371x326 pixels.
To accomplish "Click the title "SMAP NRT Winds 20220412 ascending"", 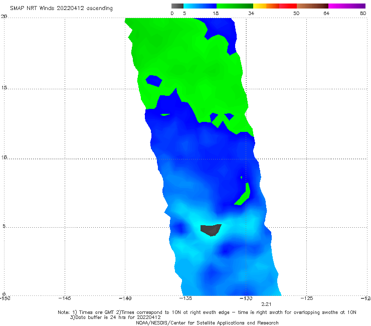I will tap(61, 8).
